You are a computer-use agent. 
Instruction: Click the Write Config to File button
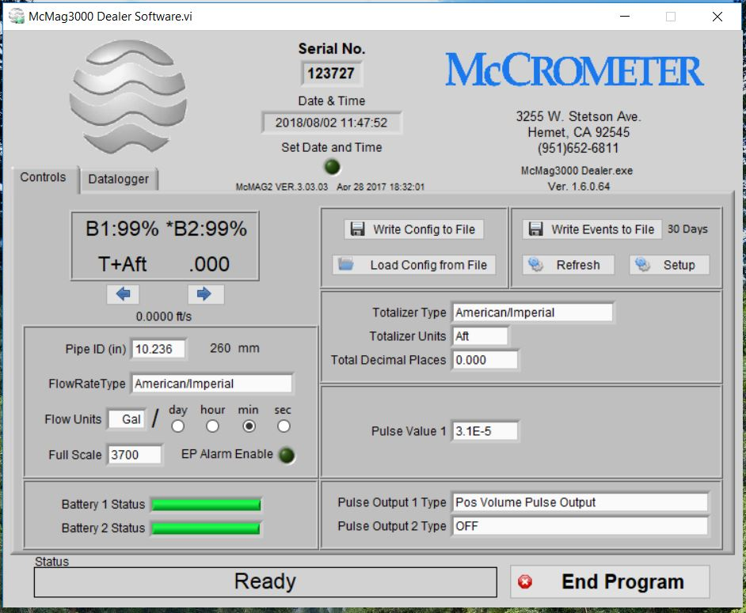(414, 229)
